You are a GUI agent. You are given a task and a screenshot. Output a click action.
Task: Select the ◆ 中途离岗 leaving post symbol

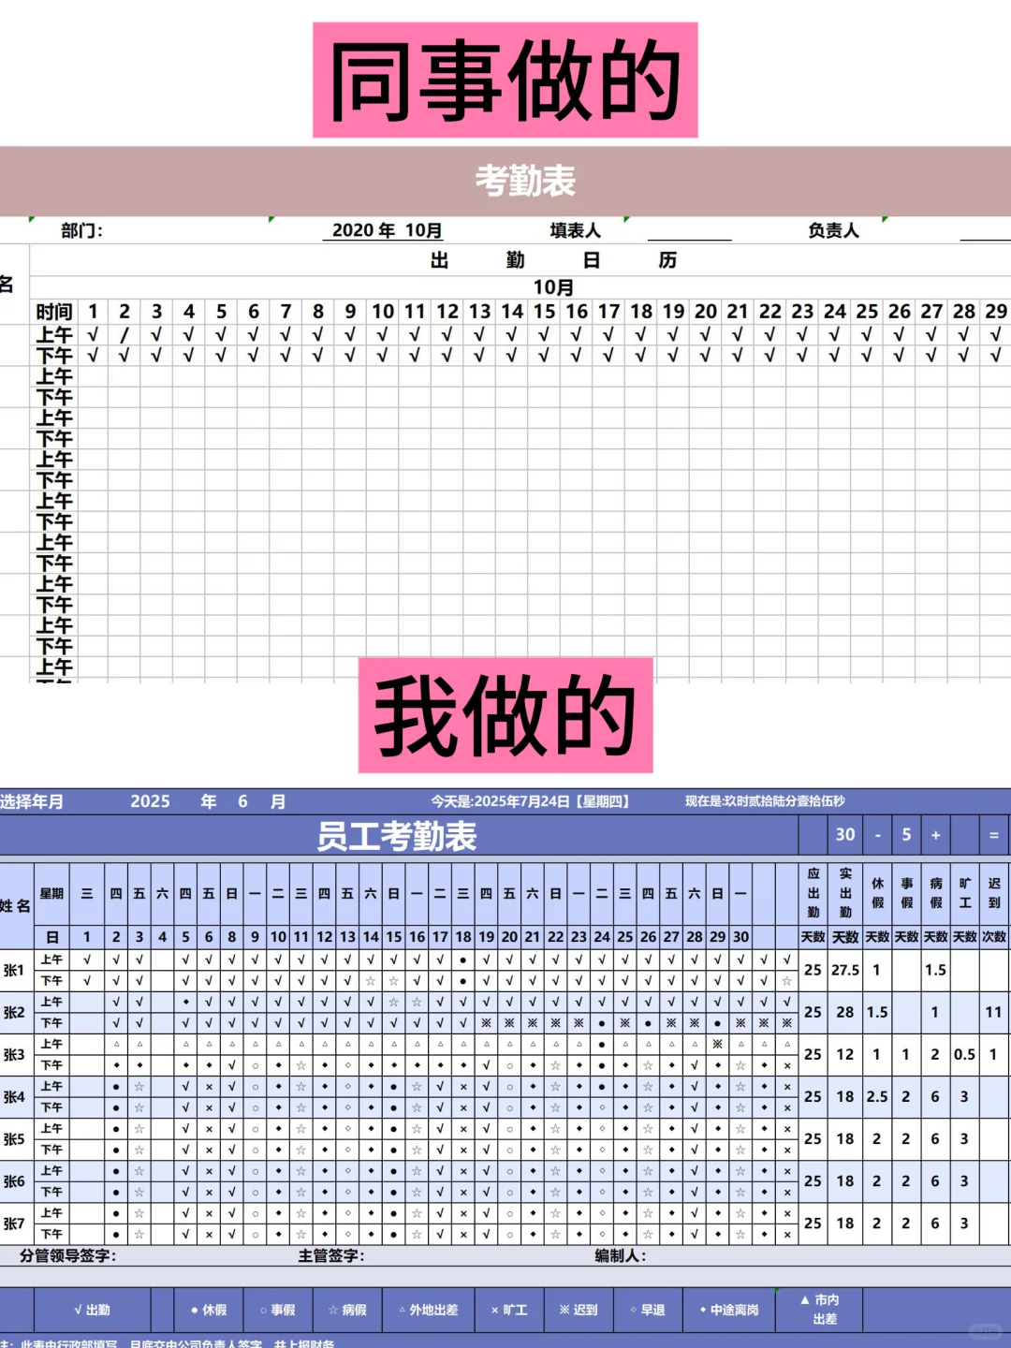[x=725, y=1310]
